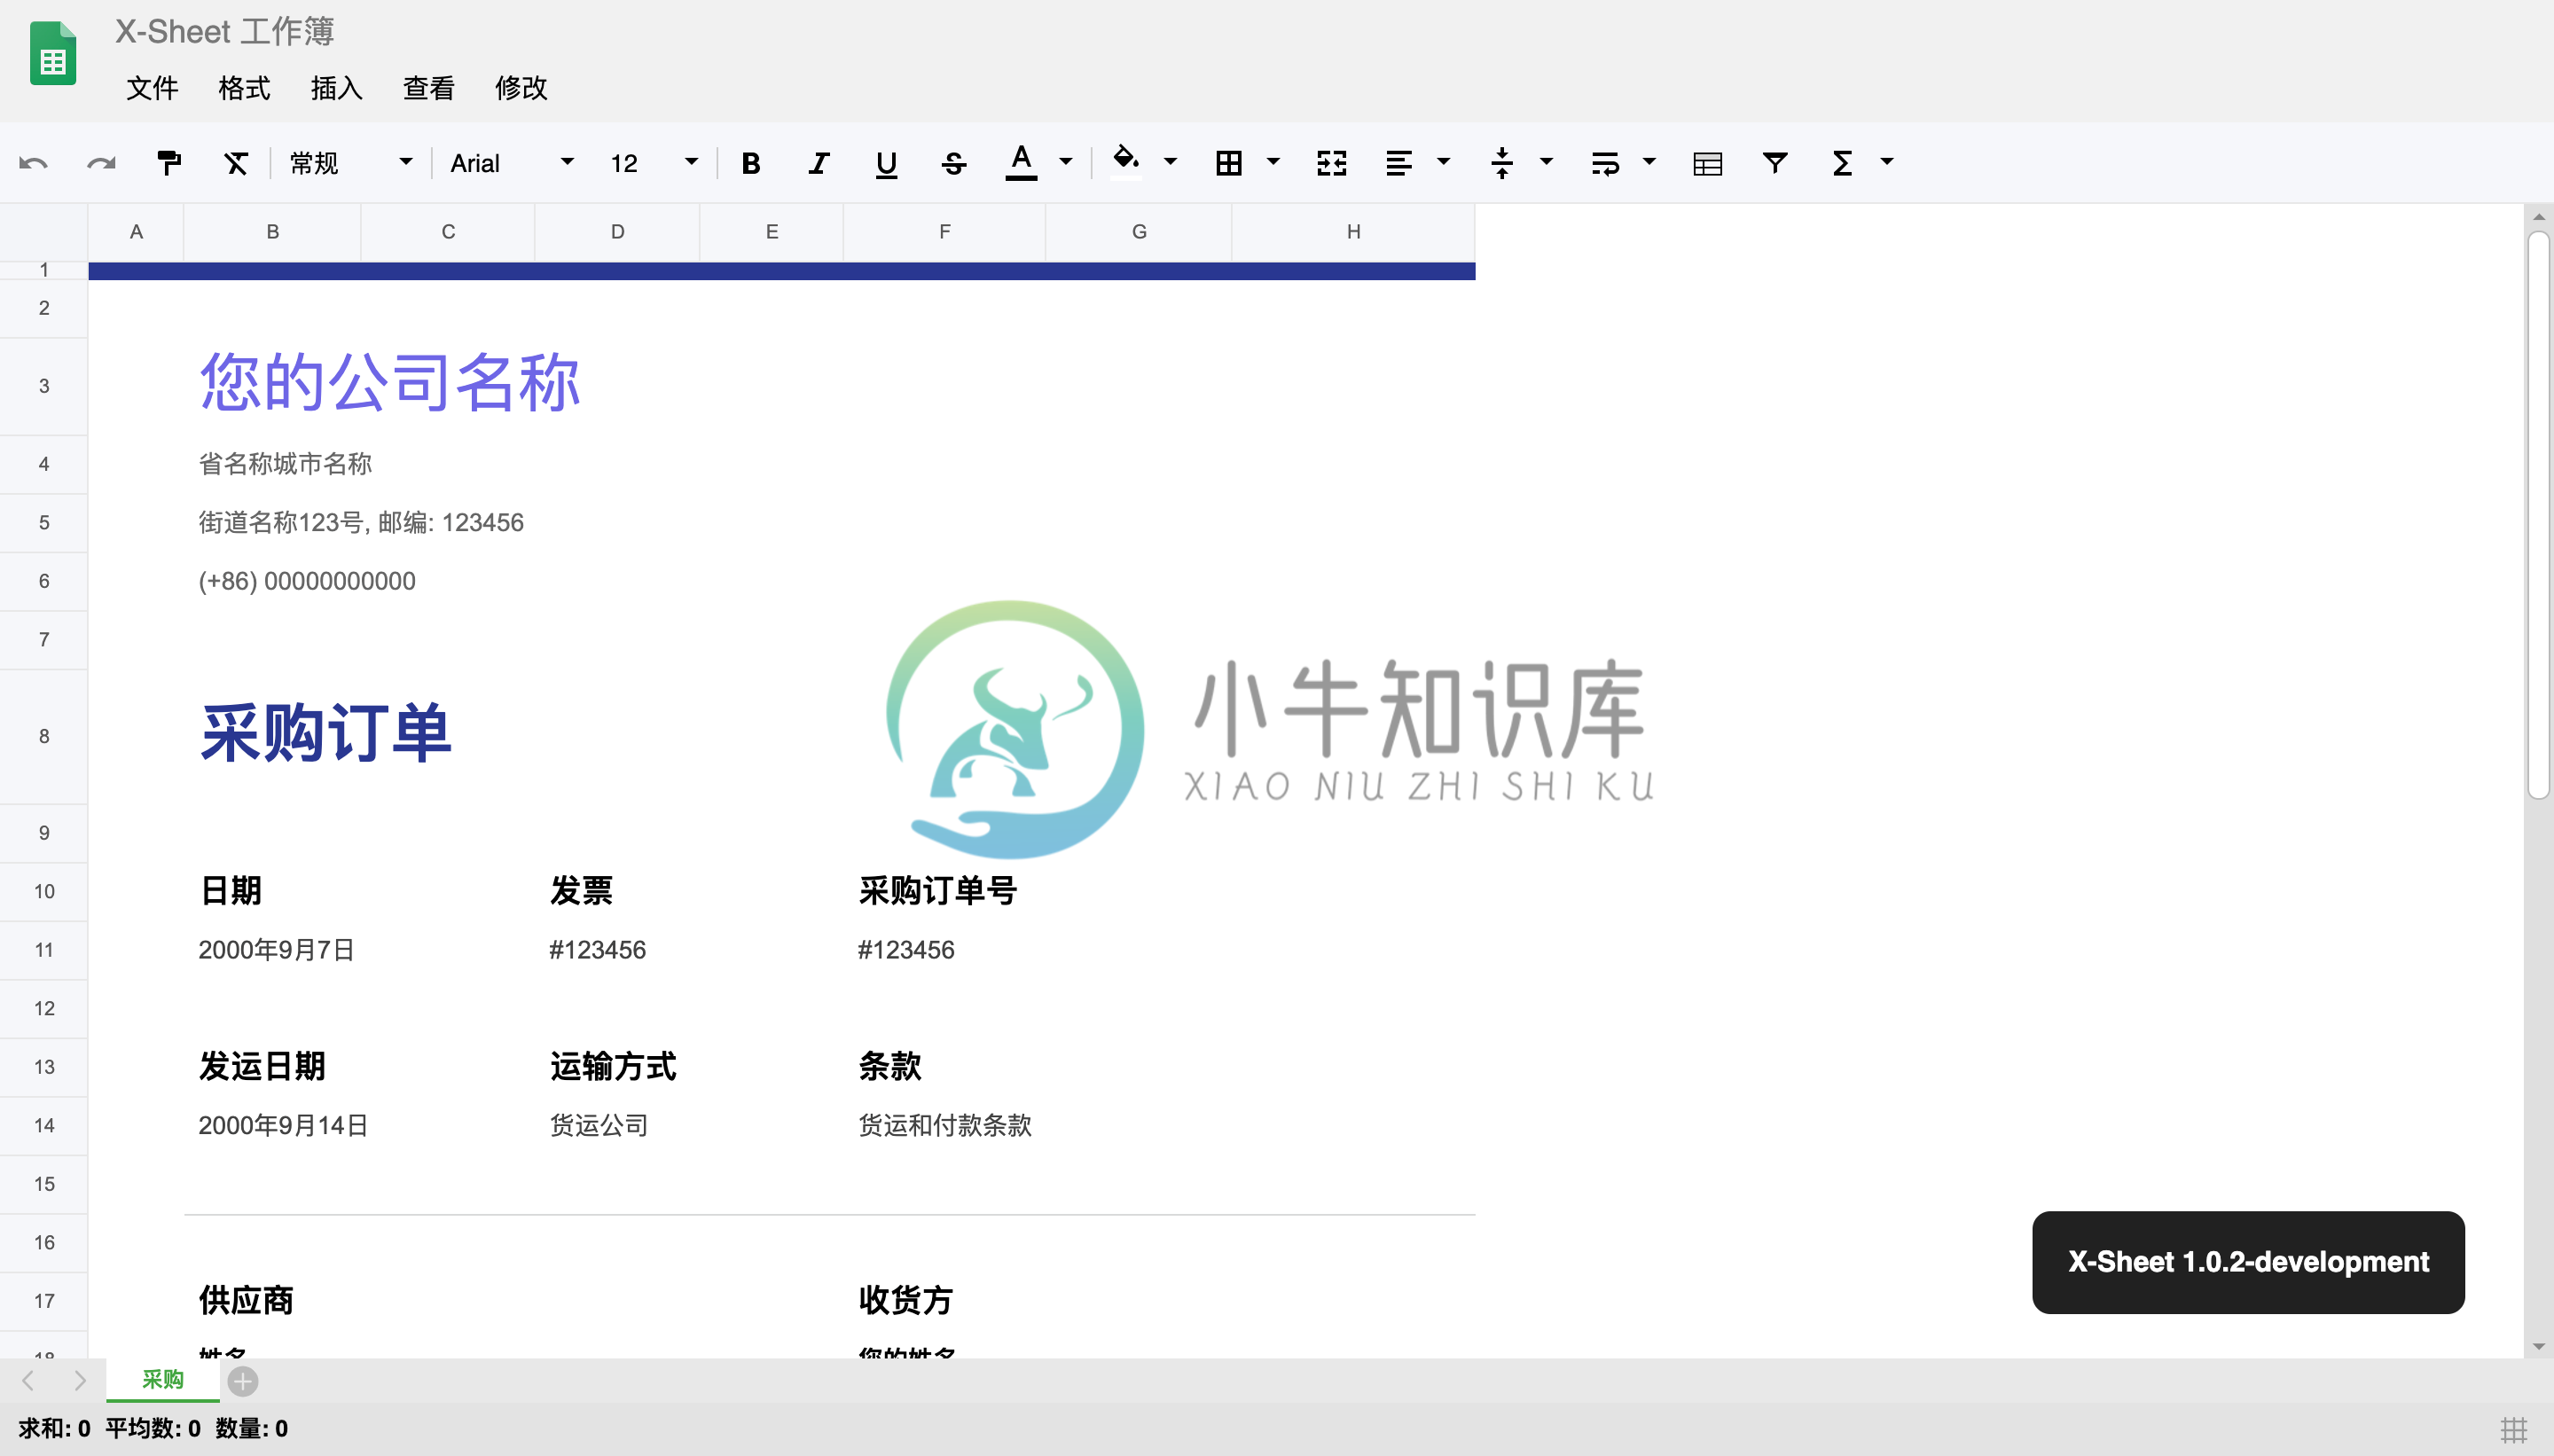Select the cell 货运公司
Screen dimensions: 2554x1456
point(599,1126)
